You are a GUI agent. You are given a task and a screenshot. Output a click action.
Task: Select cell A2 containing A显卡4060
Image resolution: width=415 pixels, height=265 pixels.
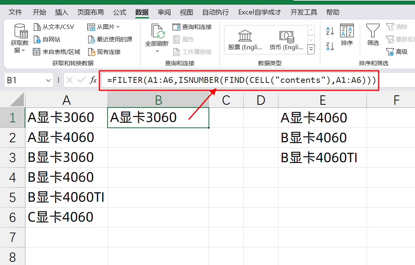point(66,138)
